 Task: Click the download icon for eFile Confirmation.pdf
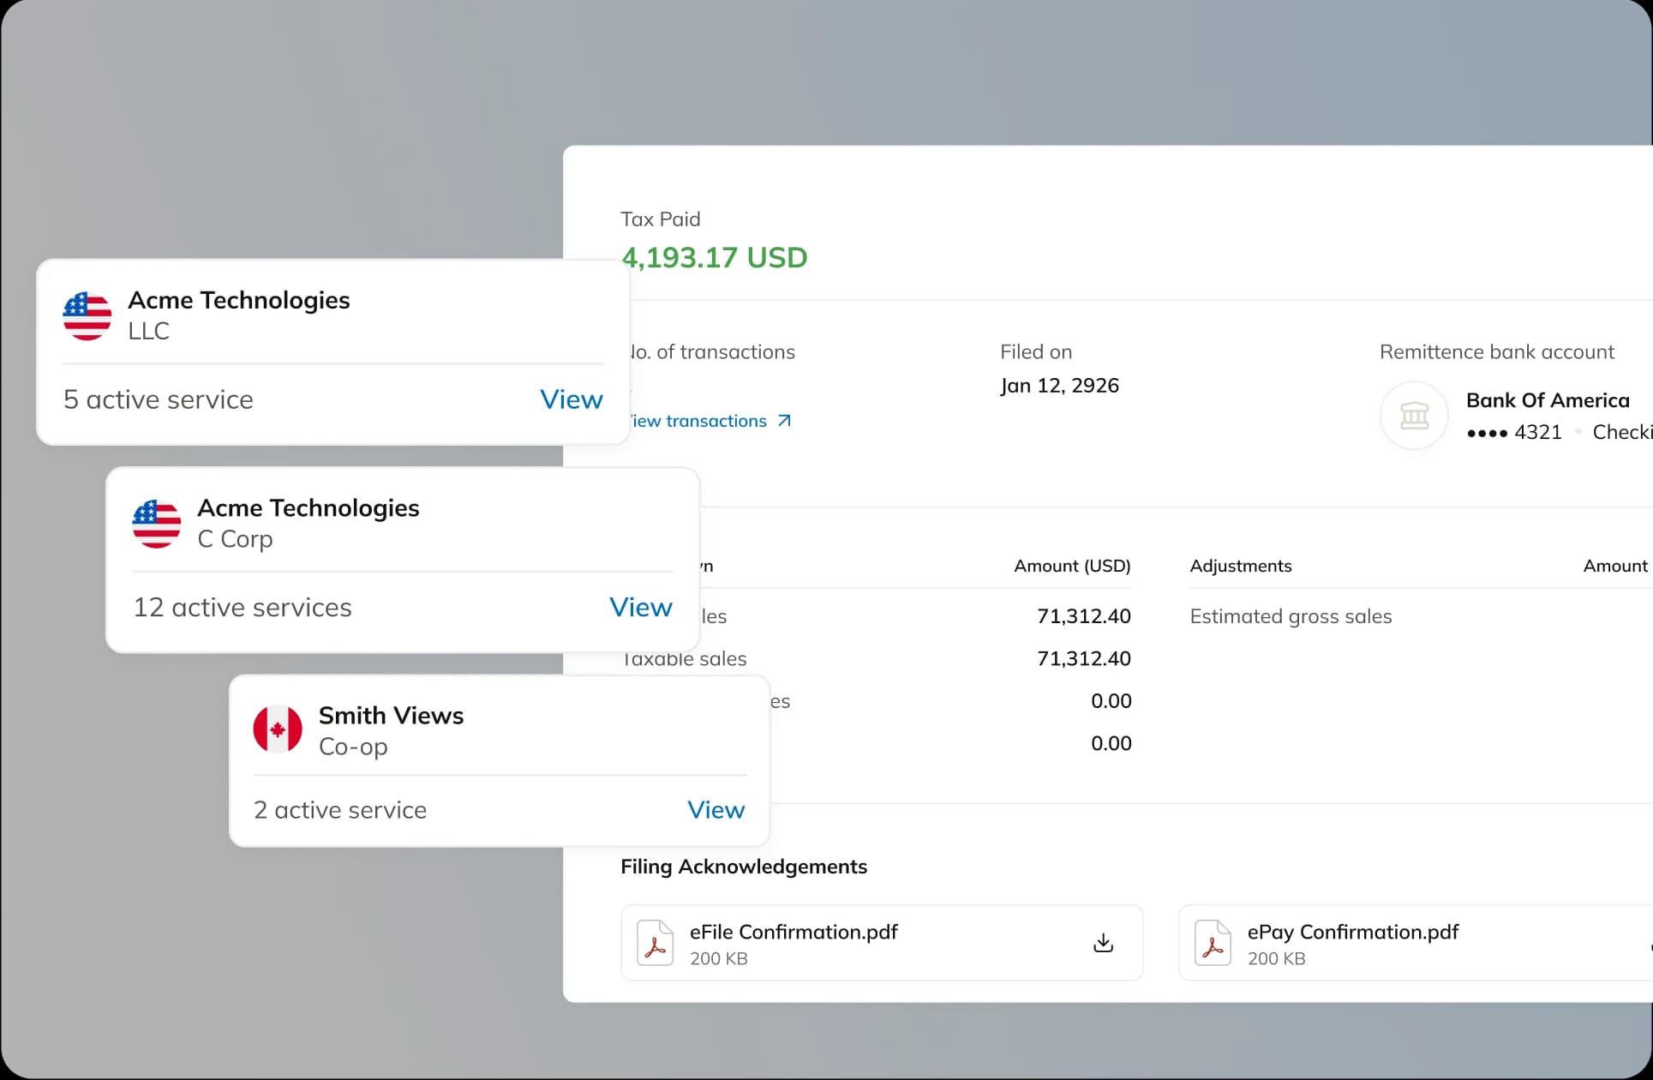[x=1102, y=943]
